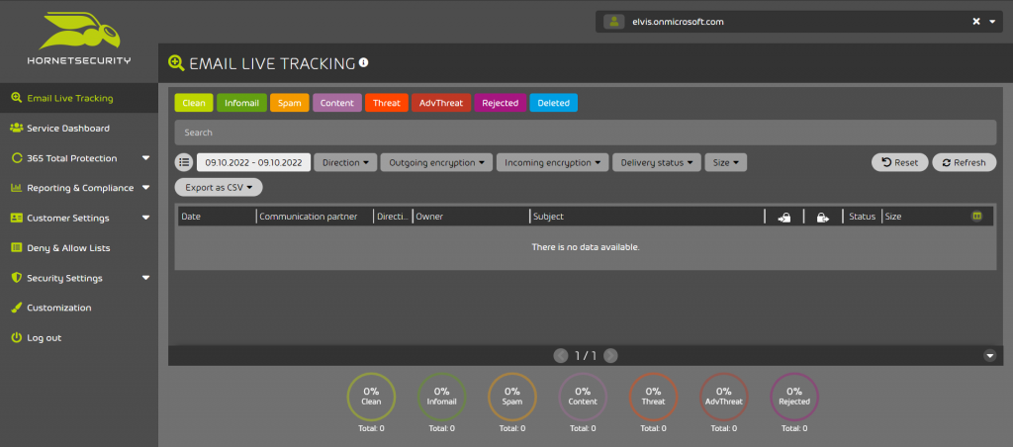Expand the pagination bar options arrow
This screenshot has height=447, width=1013.
(989, 355)
